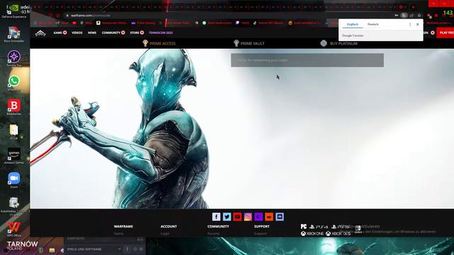Viewport: 454px width, 255px height.
Task: Open Zoom desktop shortcut
Action: (x=14, y=180)
